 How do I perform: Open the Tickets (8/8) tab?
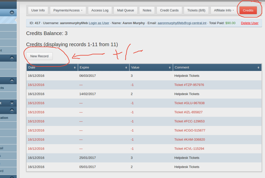point(196,10)
